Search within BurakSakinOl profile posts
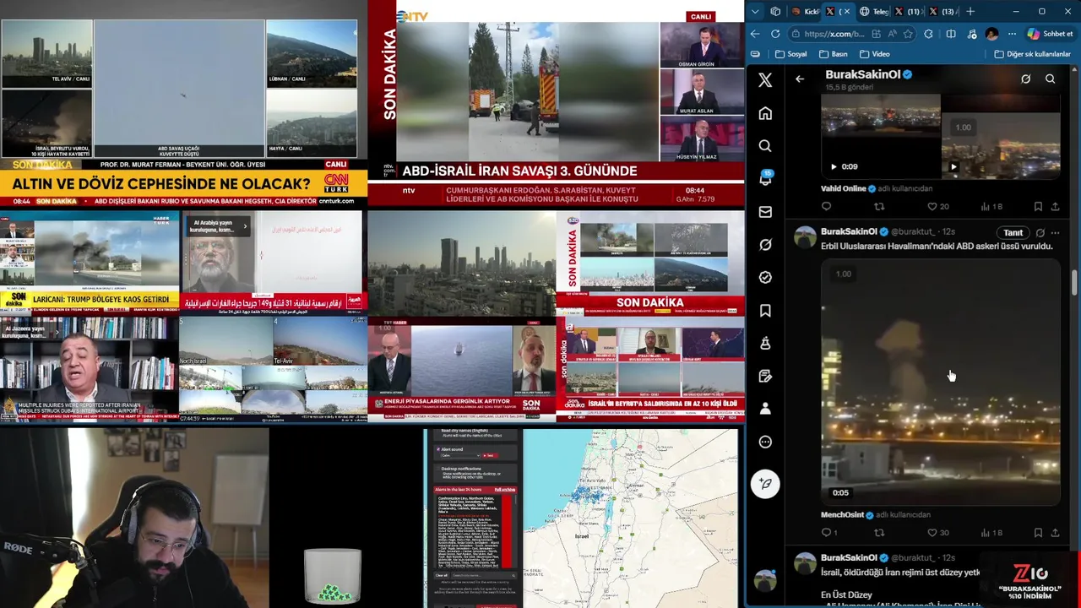The width and height of the screenshot is (1081, 608). click(x=1050, y=79)
